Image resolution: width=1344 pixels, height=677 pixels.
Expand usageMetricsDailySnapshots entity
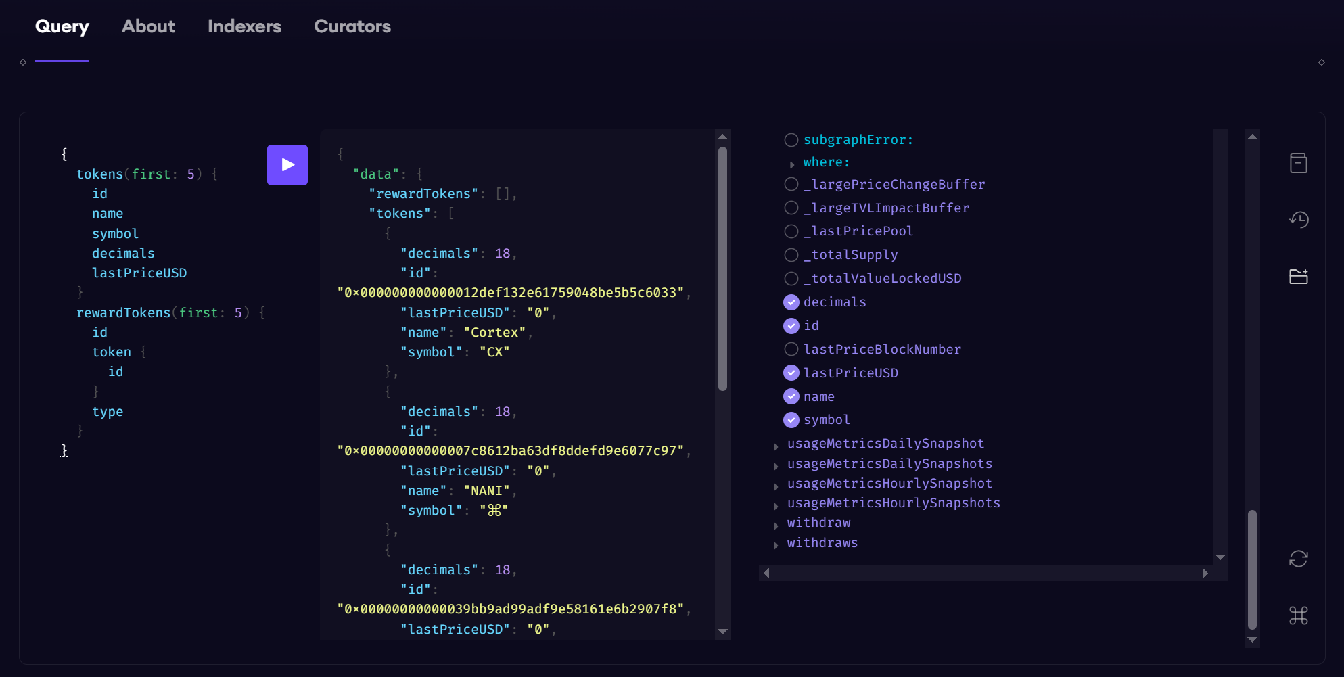pos(776,467)
